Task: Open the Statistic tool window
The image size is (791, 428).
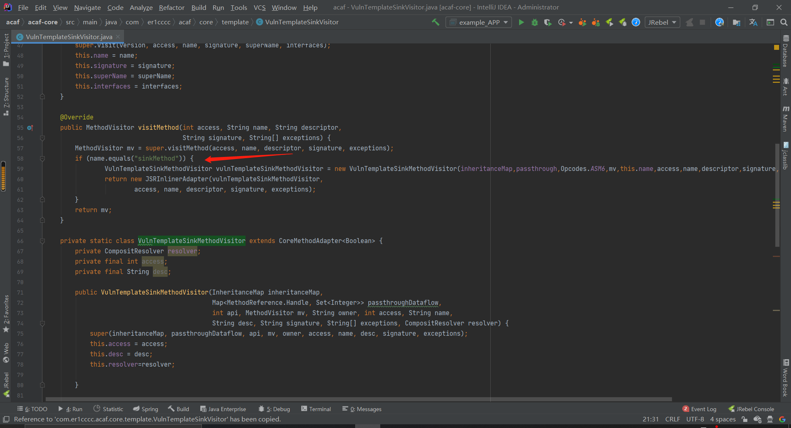Action: (x=108, y=409)
